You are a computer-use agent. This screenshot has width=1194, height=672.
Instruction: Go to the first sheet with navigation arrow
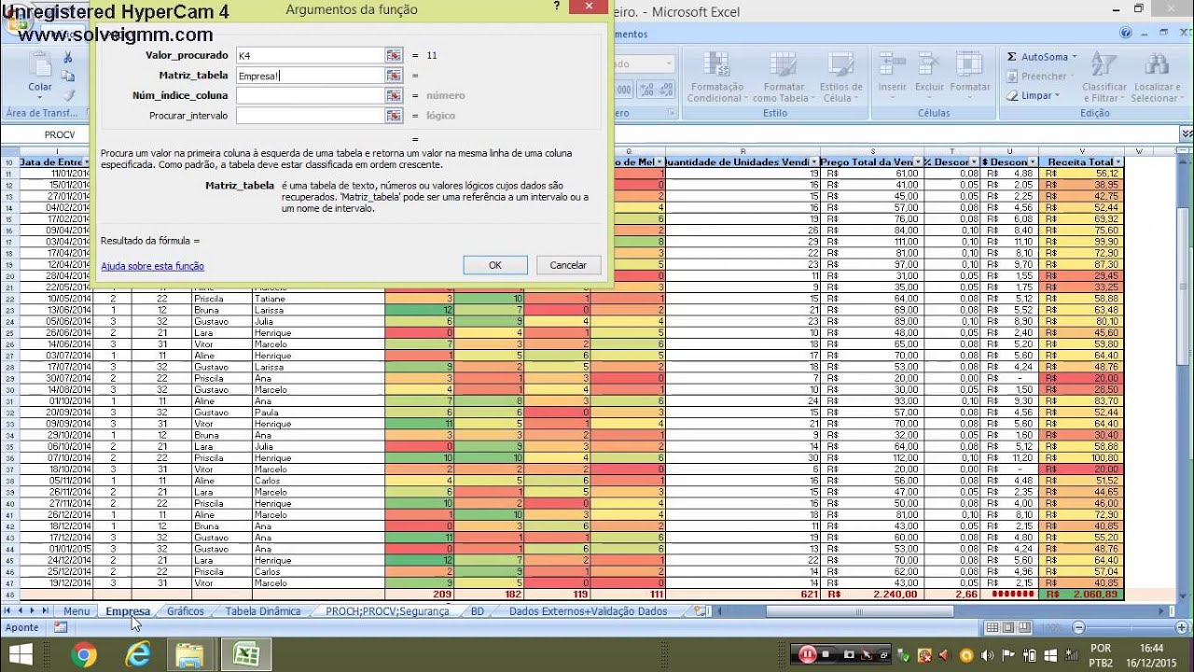8,611
